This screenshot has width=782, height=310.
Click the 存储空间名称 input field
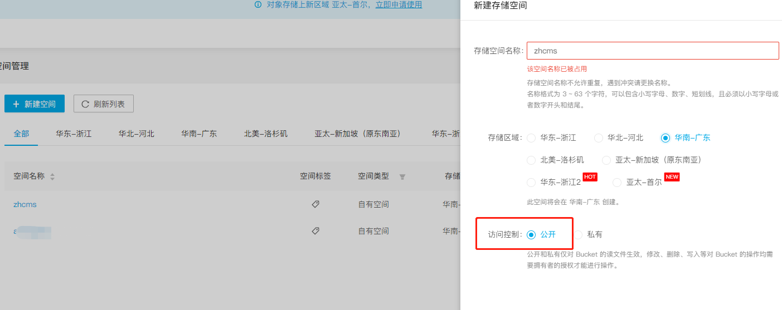pyautogui.click(x=652, y=51)
